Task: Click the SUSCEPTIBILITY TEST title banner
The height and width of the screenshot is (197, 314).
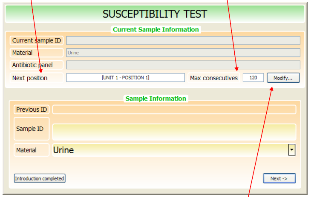Action: pos(155,14)
